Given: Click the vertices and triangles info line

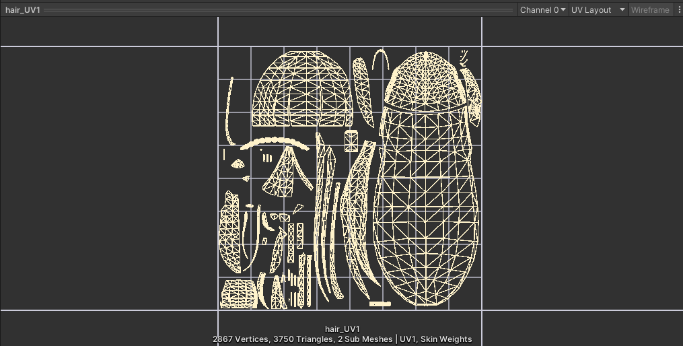Looking at the screenshot, I should pos(343,339).
